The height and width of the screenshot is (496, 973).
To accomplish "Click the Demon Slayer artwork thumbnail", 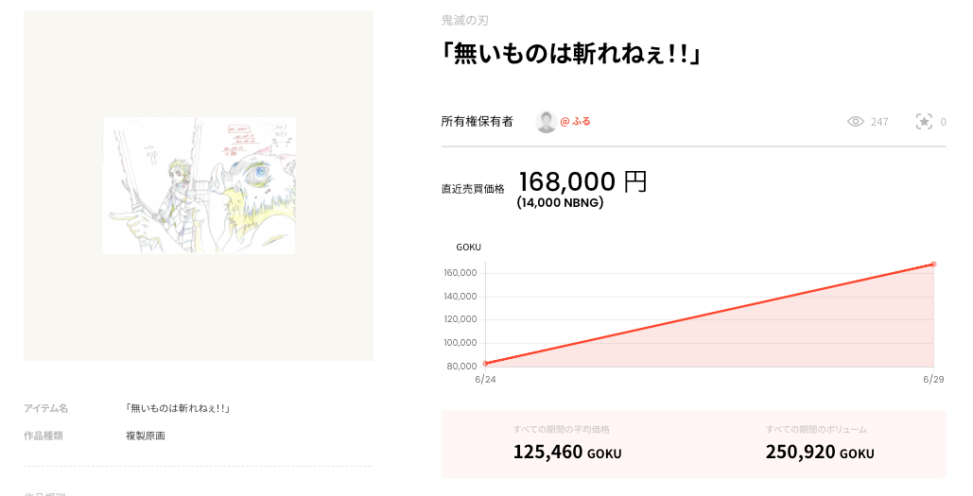I will point(200,185).
